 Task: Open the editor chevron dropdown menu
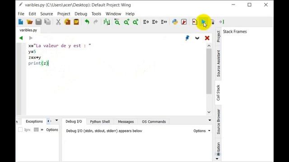[x=197, y=38]
